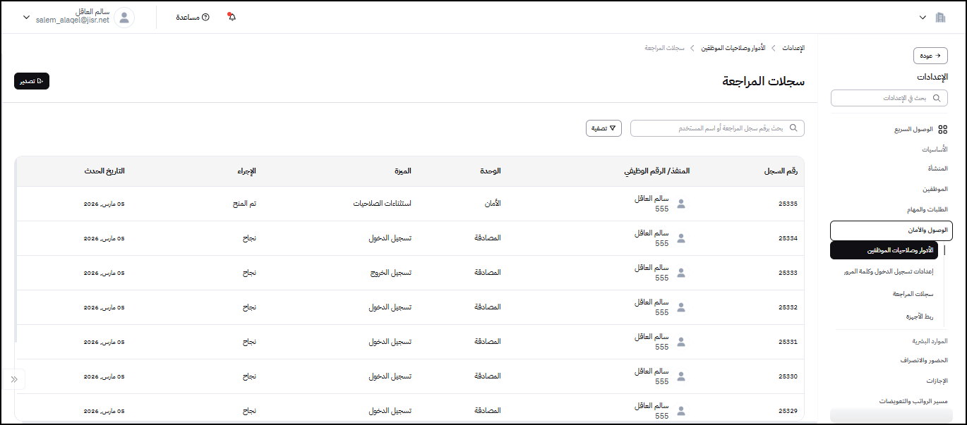Navigate to الإعدادات breadcrumb link
Image resolution: width=967 pixels, height=425 pixels.
coord(795,48)
